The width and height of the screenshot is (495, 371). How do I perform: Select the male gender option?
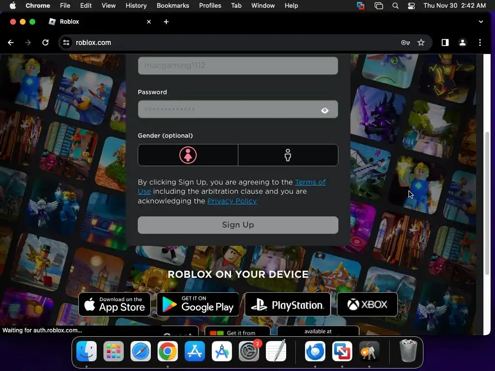(x=288, y=155)
